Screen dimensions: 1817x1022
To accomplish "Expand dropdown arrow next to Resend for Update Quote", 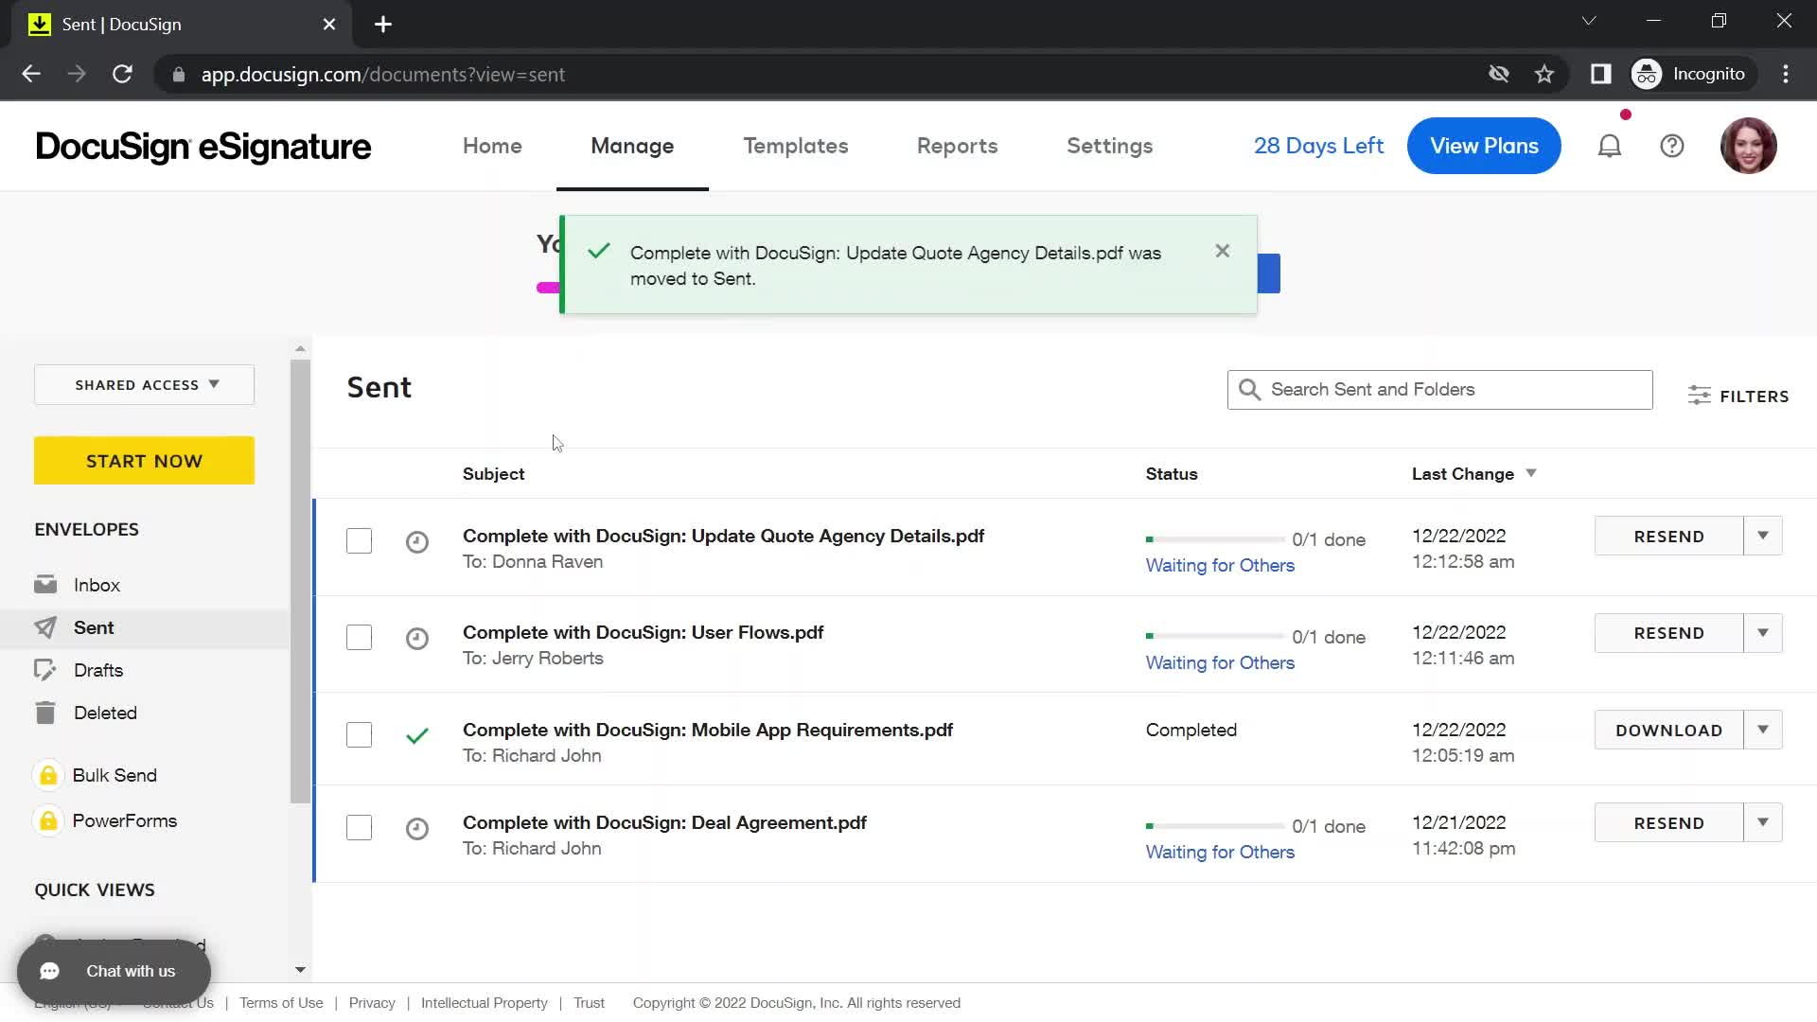I will tap(1763, 536).
